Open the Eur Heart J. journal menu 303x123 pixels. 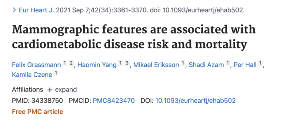[36, 10]
